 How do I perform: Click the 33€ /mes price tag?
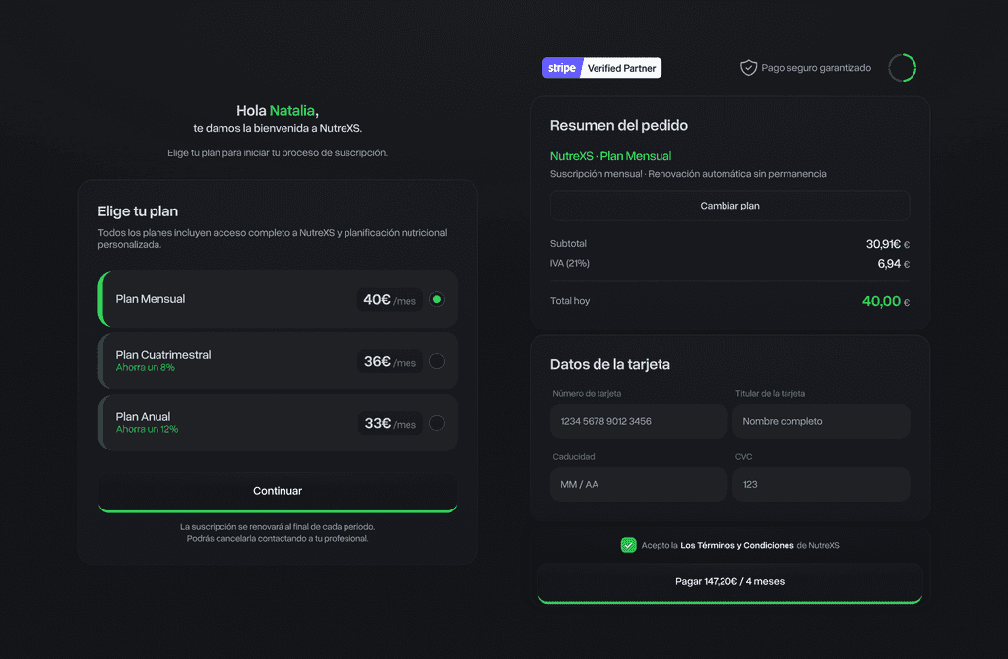pyautogui.click(x=390, y=423)
